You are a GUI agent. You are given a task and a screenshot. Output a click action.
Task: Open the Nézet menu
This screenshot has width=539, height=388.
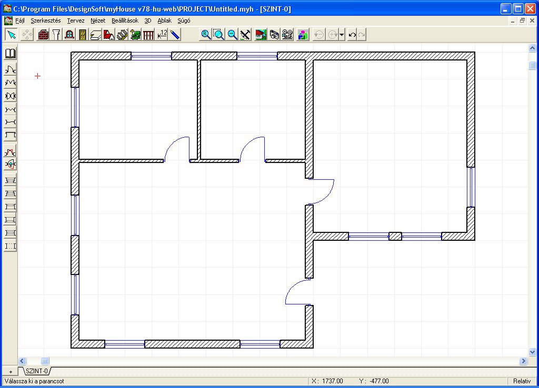coord(98,21)
